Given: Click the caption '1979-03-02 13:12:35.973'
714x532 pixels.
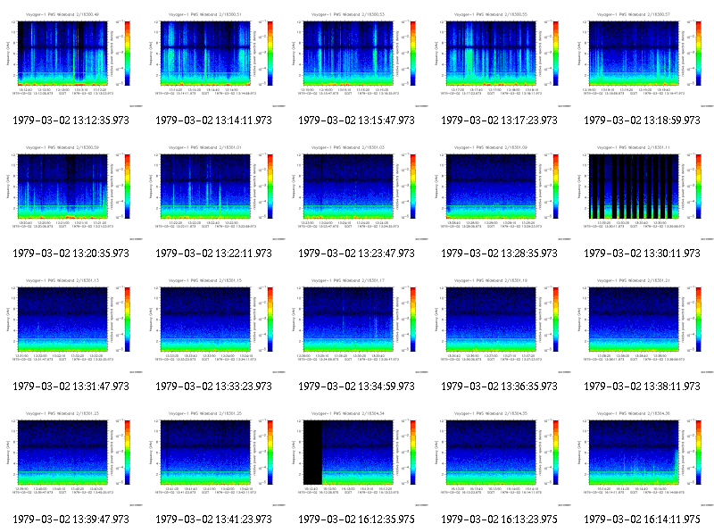Looking at the screenshot, I should pos(71,121).
